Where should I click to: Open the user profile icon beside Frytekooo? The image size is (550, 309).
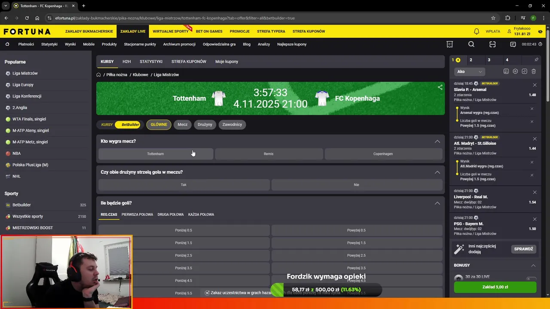click(509, 31)
